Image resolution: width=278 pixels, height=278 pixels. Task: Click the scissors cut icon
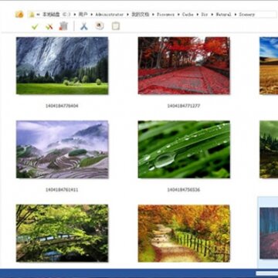84,26
